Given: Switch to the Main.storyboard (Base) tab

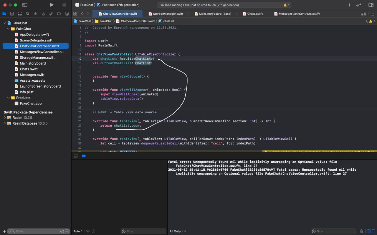Looking at the screenshot, I should point(213,14).
